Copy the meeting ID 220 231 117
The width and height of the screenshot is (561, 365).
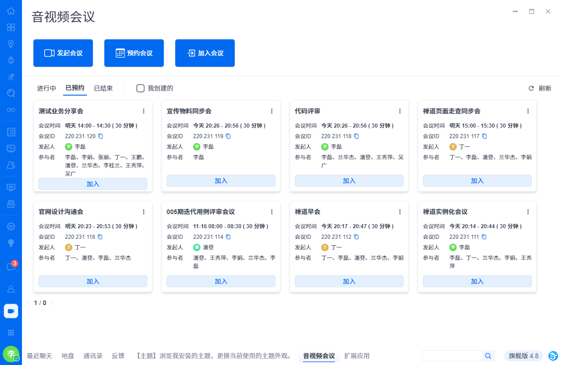(485, 136)
